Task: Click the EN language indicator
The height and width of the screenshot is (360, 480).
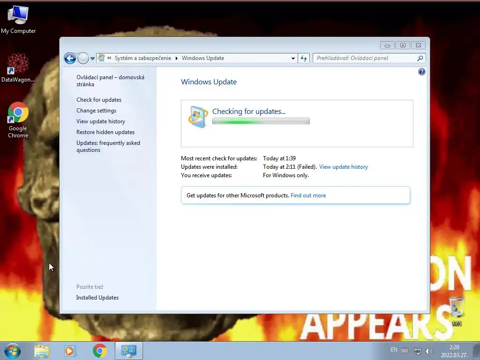Action: click(394, 350)
